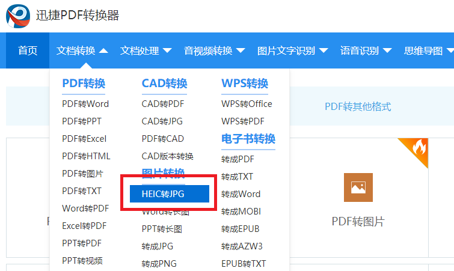The width and height of the screenshot is (454, 271).
Task: Select EPUB转TXT from the menu
Action: [x=244, y=264]
